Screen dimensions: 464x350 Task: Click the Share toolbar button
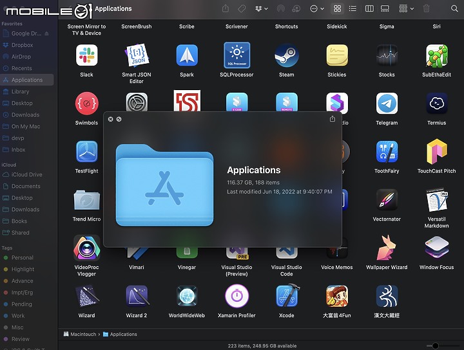[x=225, y=8]
